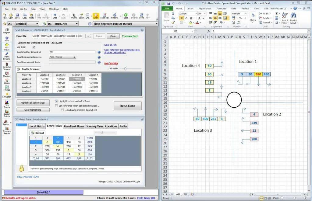Viewport: 312px width, 201px height.
Task: Click the yellow padlock icon
Action: coord(22,168)
